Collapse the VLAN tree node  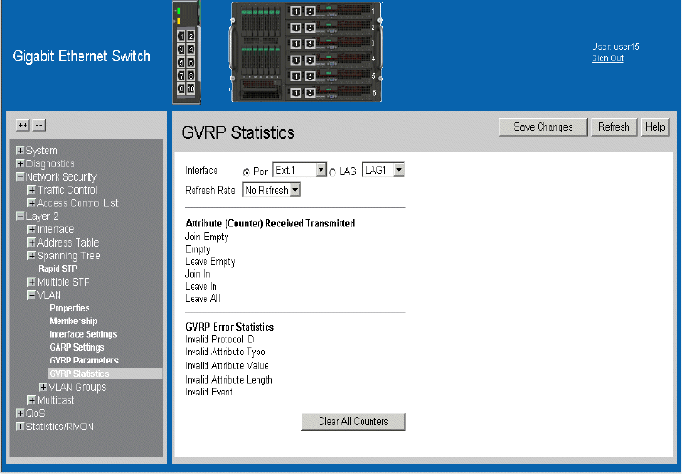click(31, 295)
